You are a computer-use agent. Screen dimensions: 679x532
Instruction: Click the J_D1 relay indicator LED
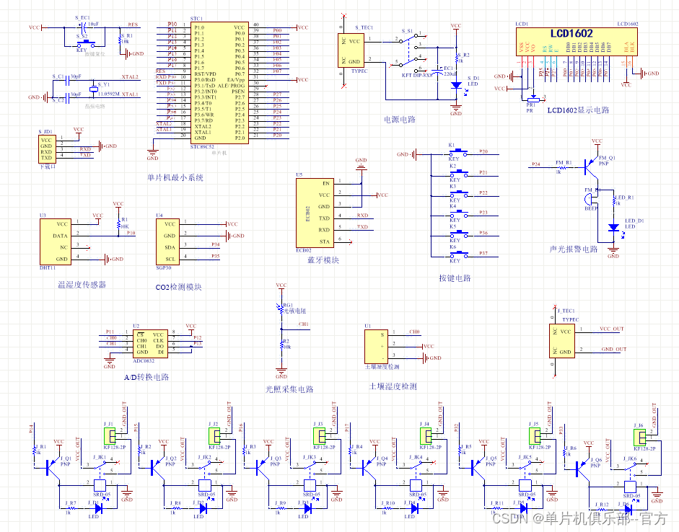98,508
